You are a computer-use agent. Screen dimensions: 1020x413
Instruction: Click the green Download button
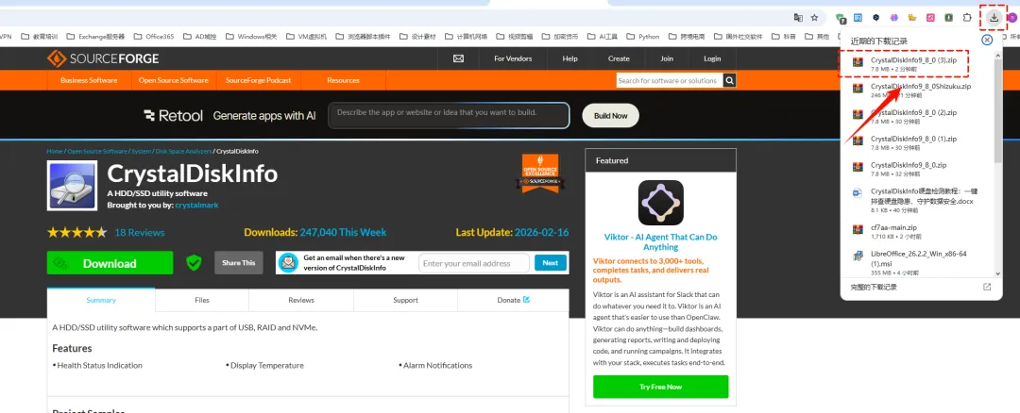coord(110,263)
